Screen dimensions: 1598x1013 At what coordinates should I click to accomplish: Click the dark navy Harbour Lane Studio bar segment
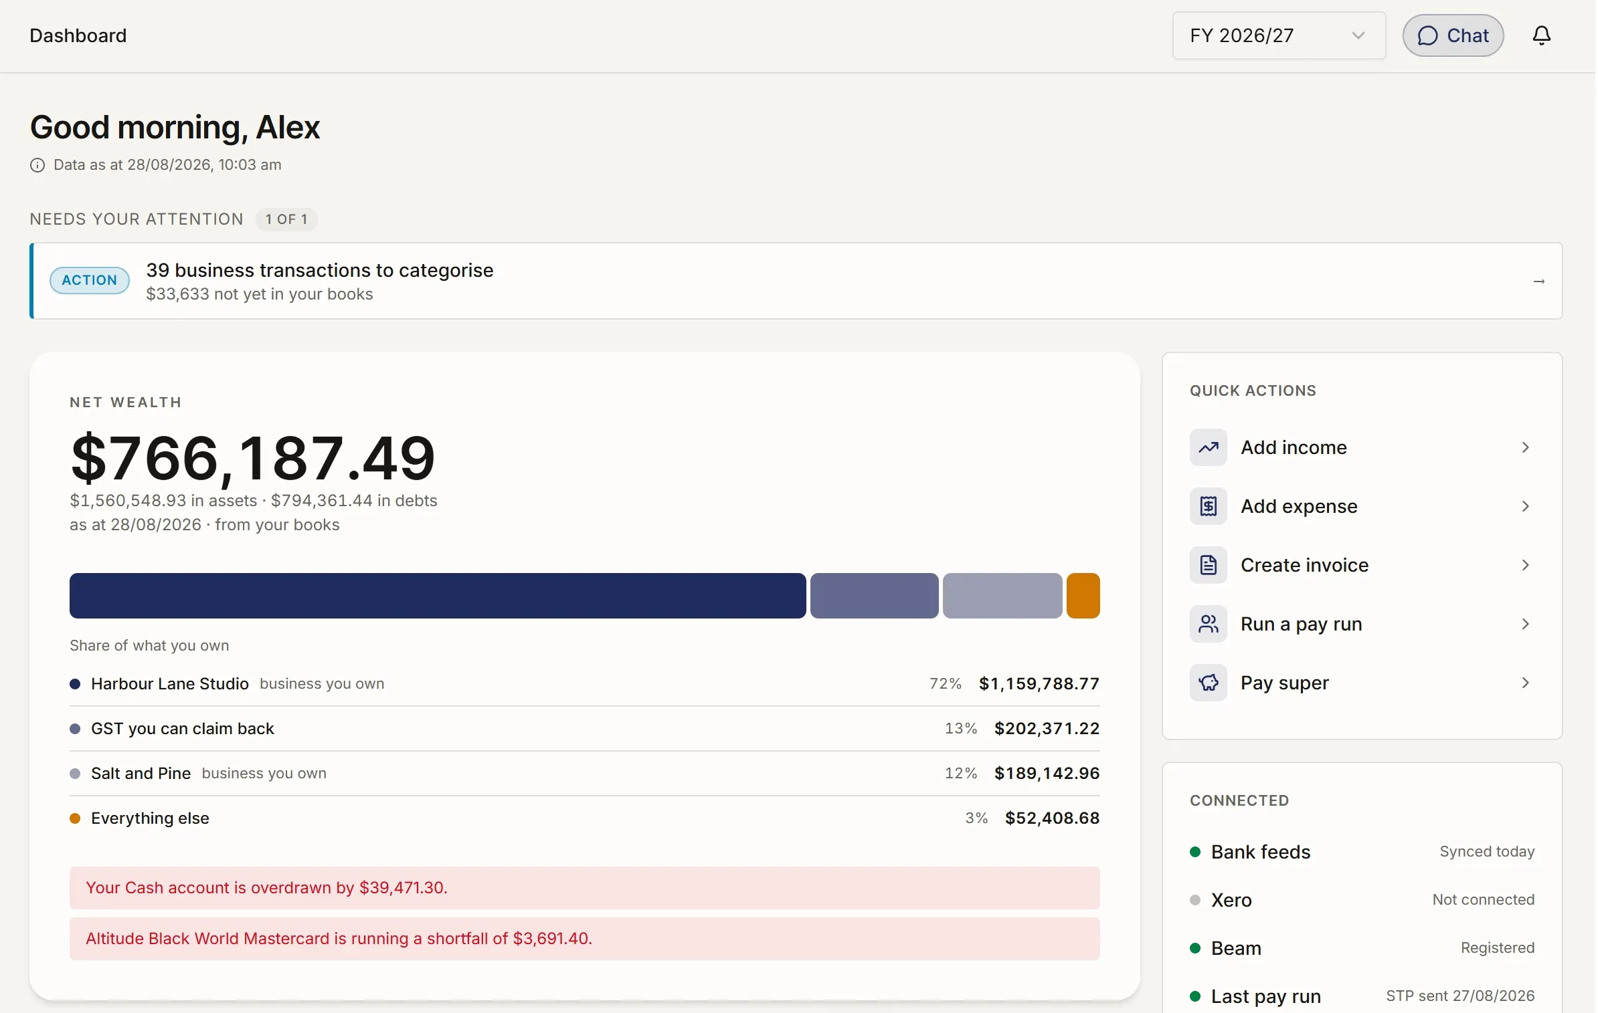point(438,596)
